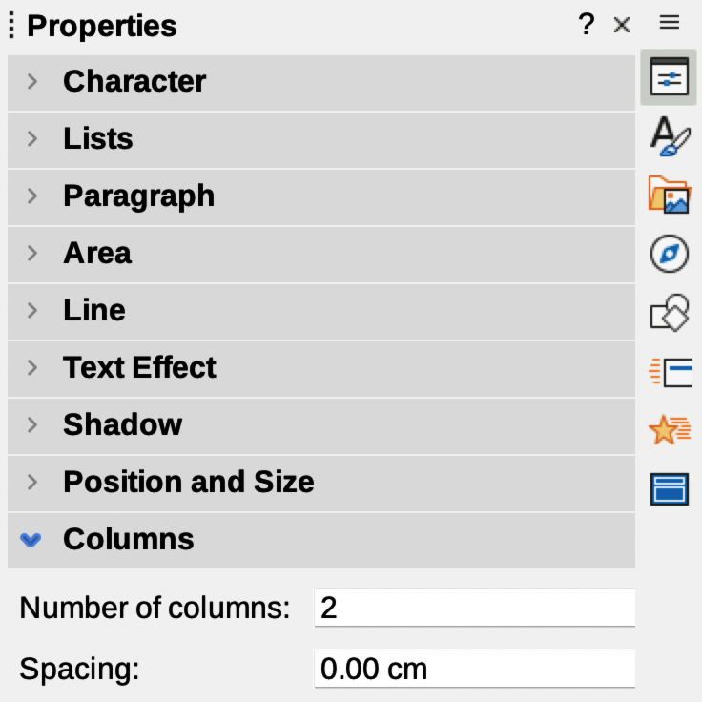Viewport: 702px width, 702px height.
Task: Open the Master Slides deck icon
Action: [669, 488]
